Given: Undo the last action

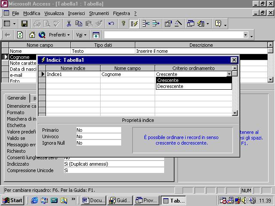Looking at the screenshot, I should tap(111, 24).
